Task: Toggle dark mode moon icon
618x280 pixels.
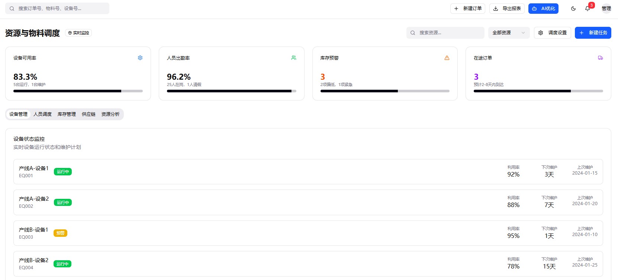Action: click(573, 9)
